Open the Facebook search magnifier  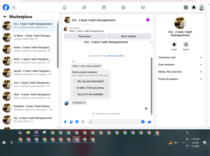tap(14, 8)
